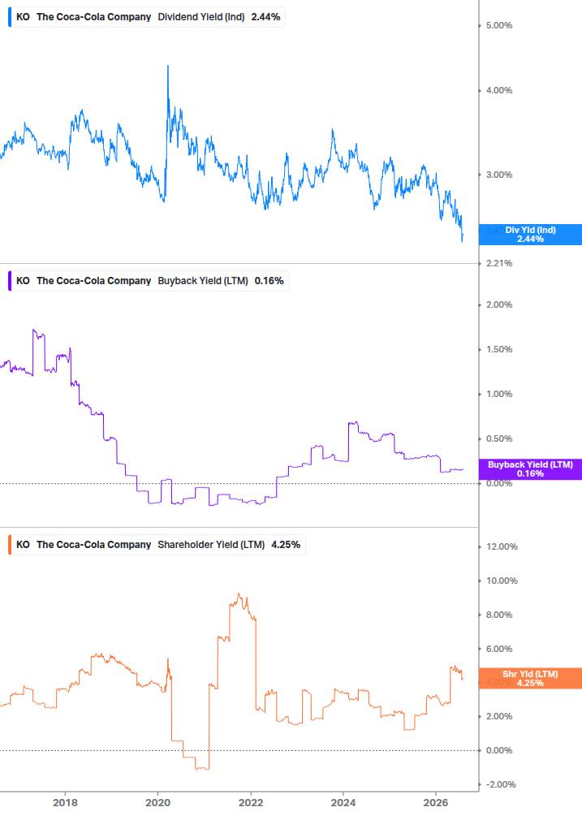Click the 4.25% value in the shareholder legend
582x816 pixels.
[x=286, y=544]
